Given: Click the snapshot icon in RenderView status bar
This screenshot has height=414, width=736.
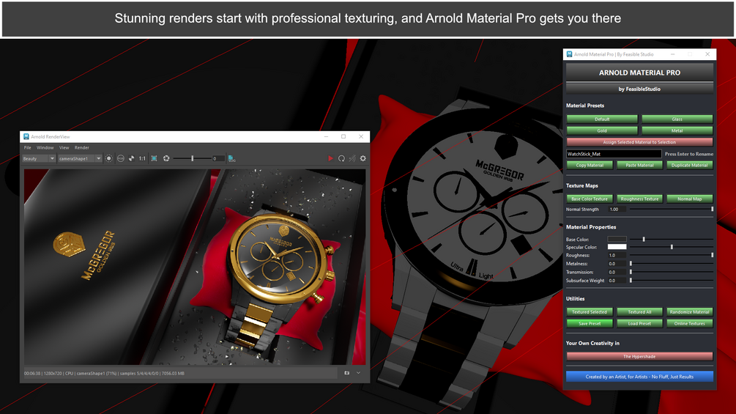Looking at the screenshot, I should [347, 373].
